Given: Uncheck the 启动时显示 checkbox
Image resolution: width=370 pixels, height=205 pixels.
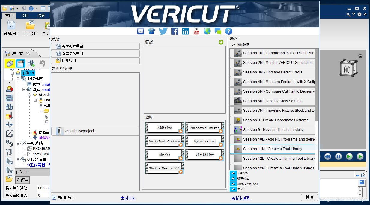Looking at the screenshot, I should click(54, 198).
